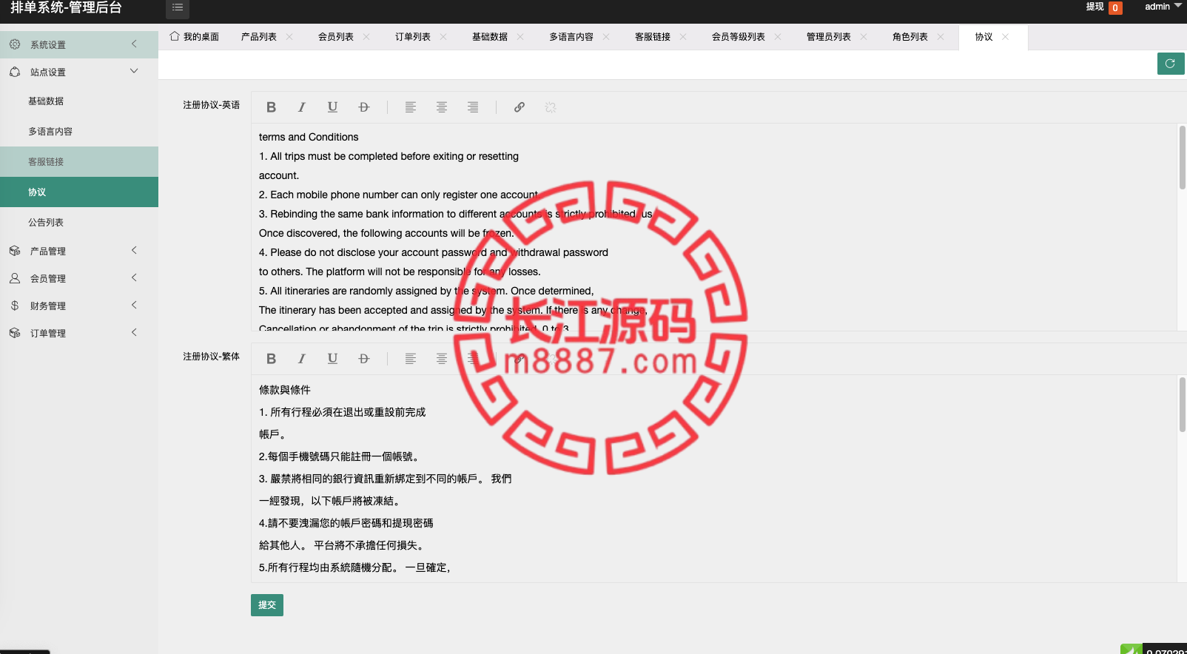Apply strikethrough in English agreement editor
Viewport: 1187px width, 654px height.
click(363, 107)
